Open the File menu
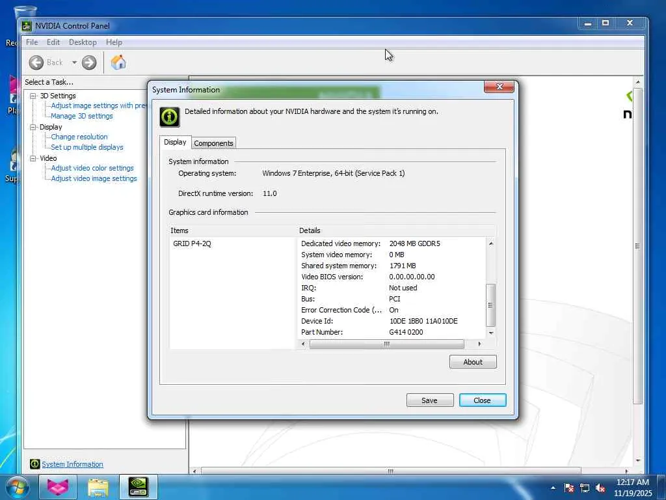Viewport: 666px width, 500px height. [x=32, y=42]
